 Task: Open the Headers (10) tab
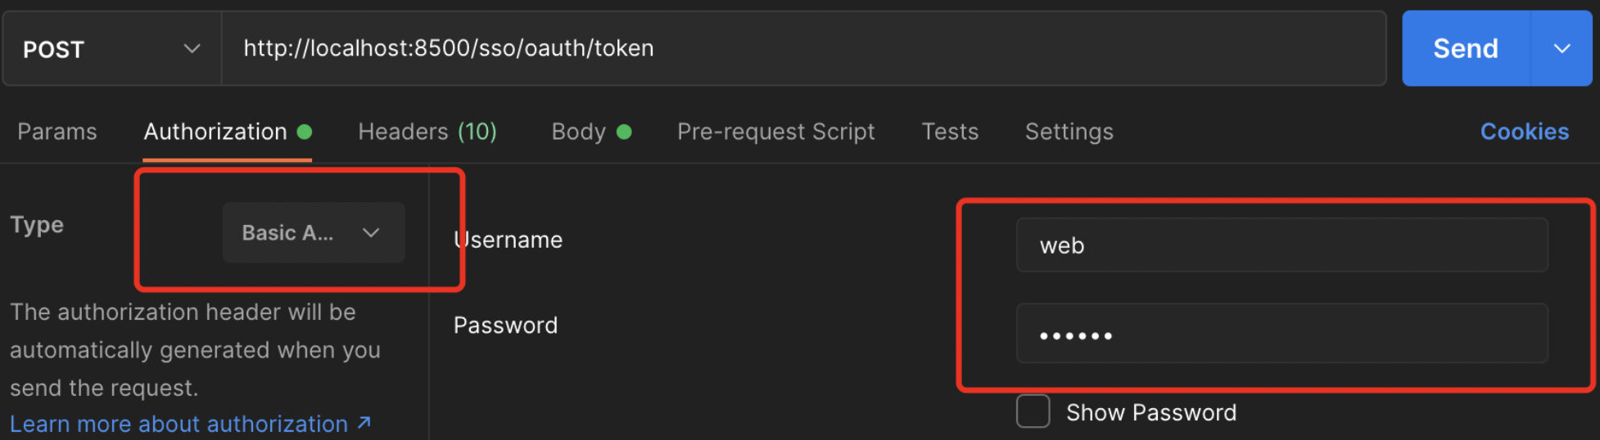[427, 132]
